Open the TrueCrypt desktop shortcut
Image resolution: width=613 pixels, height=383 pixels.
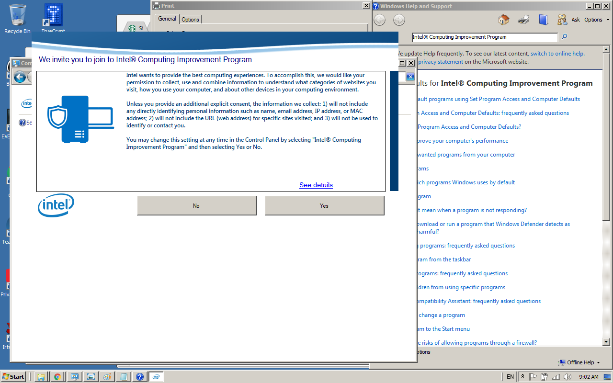coord(53,18)
